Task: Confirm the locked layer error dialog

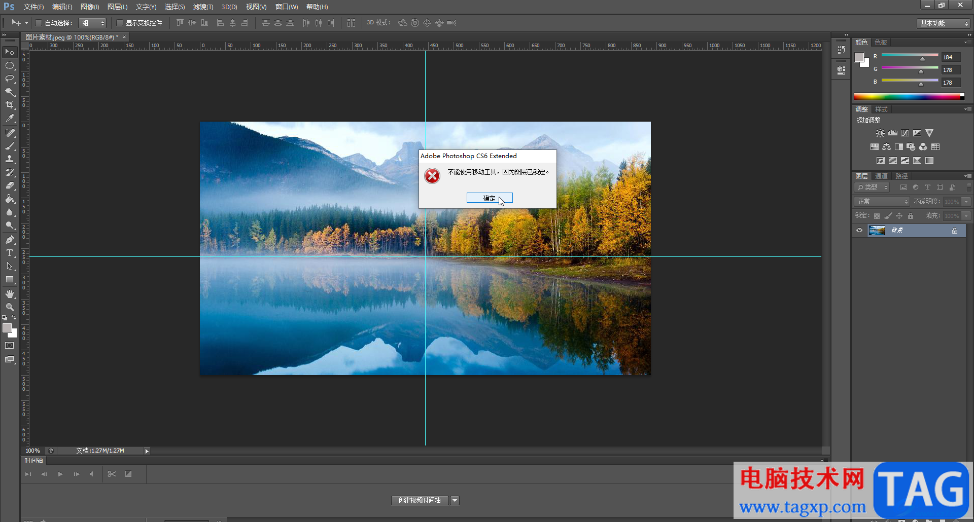Action: tap(490, 198)
